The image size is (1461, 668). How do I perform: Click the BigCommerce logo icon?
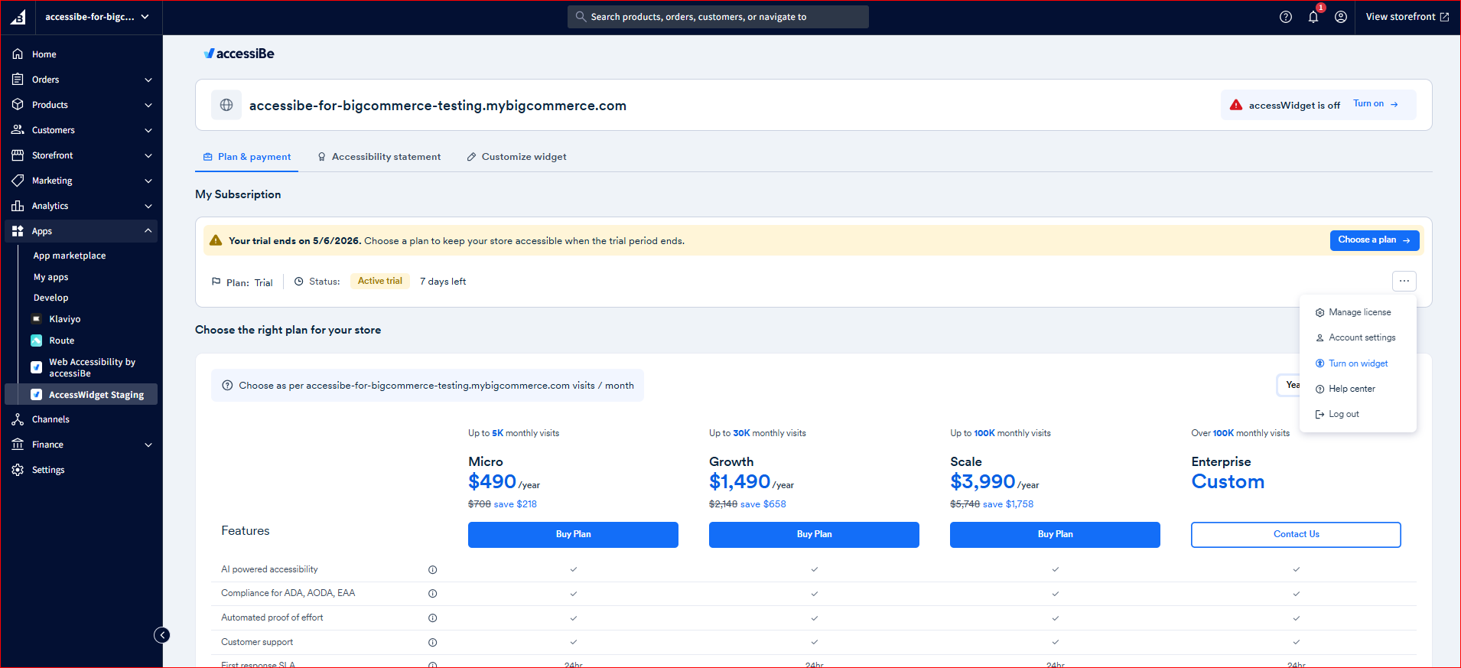[18, 17]
